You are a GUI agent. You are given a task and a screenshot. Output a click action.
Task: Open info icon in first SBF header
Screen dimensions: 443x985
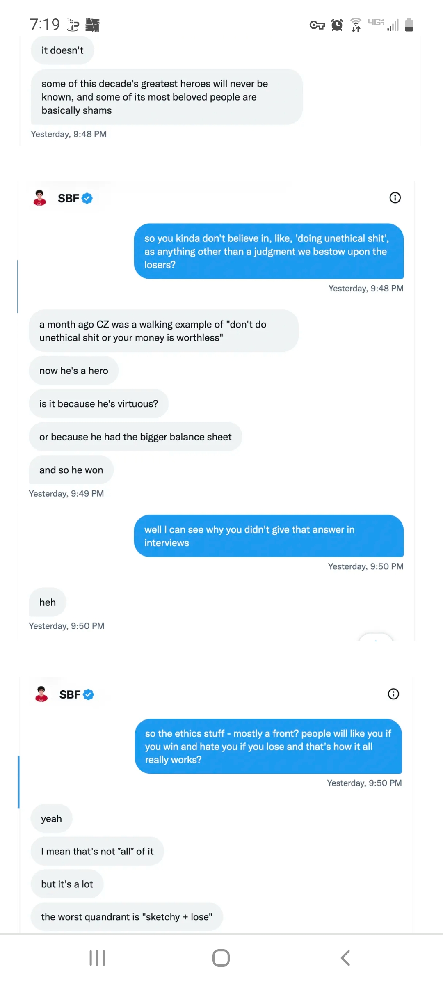point(395,198)
